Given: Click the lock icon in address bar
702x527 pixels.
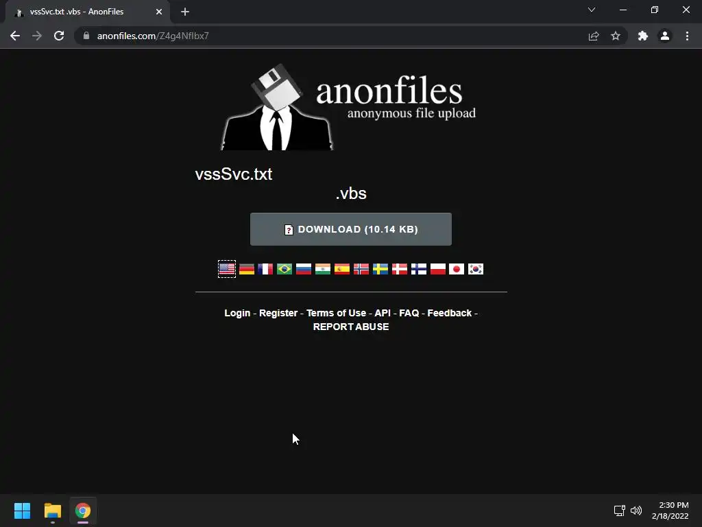Looking at the screenshot, I should (86, 36).
